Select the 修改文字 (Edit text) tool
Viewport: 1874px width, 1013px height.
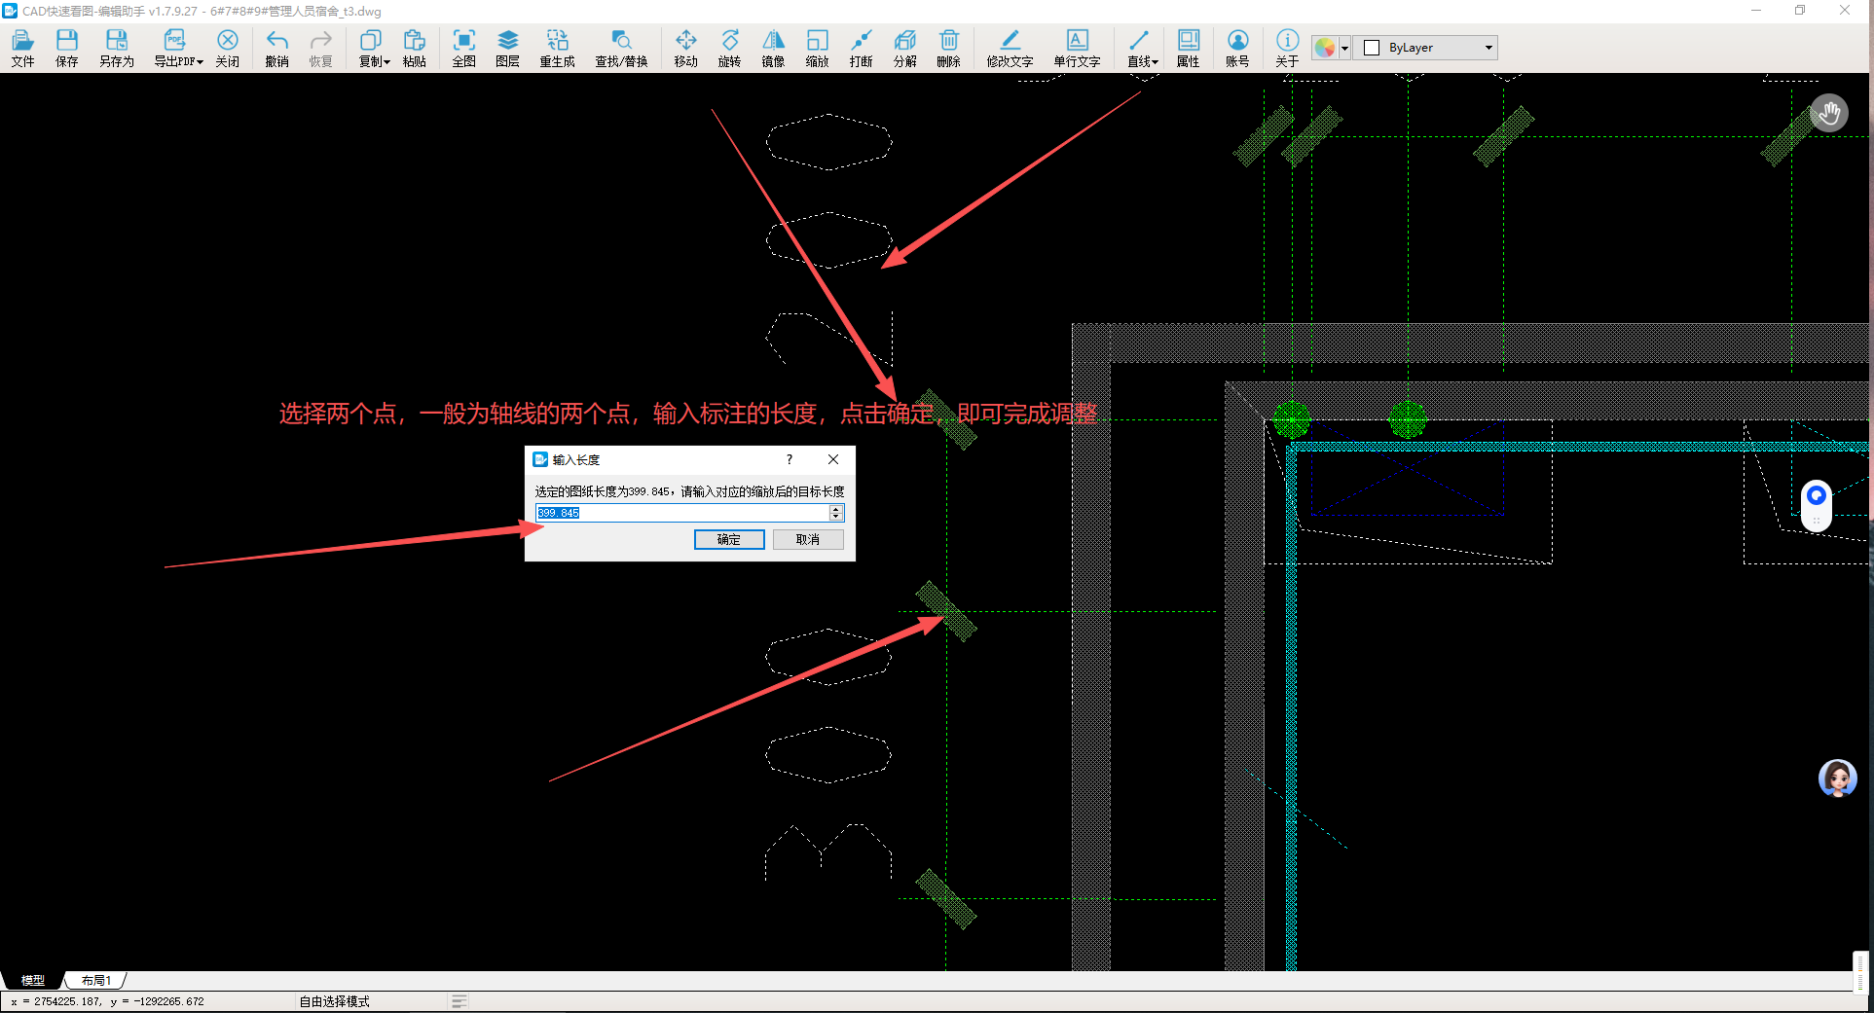1010,48
